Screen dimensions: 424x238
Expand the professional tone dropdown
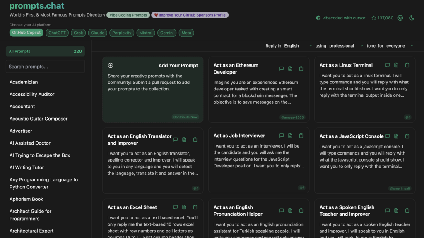coord(346,46)
